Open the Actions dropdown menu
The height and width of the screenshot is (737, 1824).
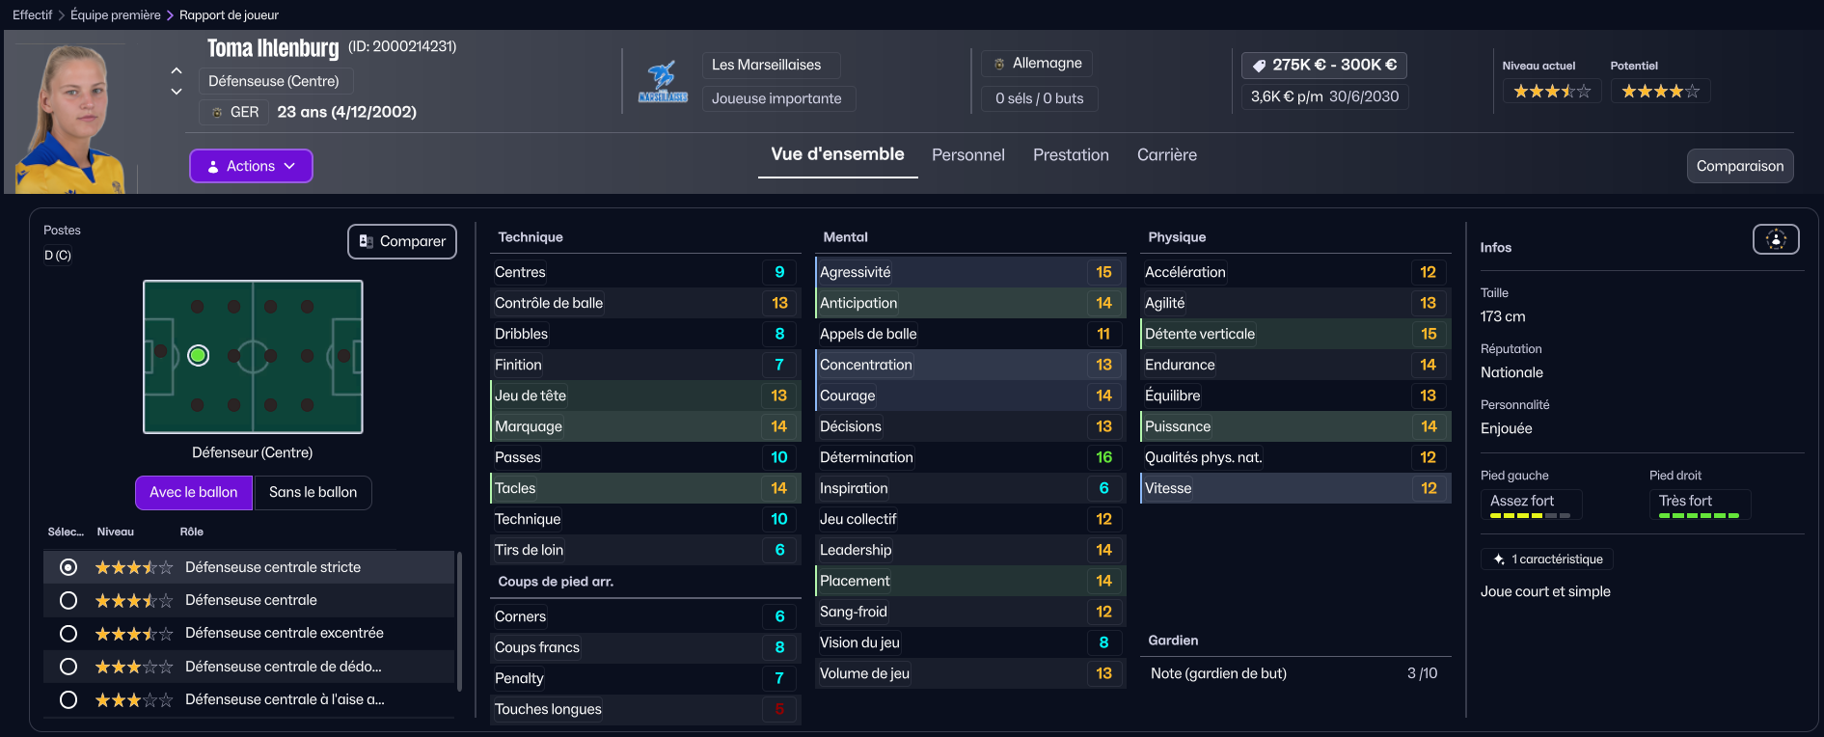pyautogui.click(x=251, y=166)
